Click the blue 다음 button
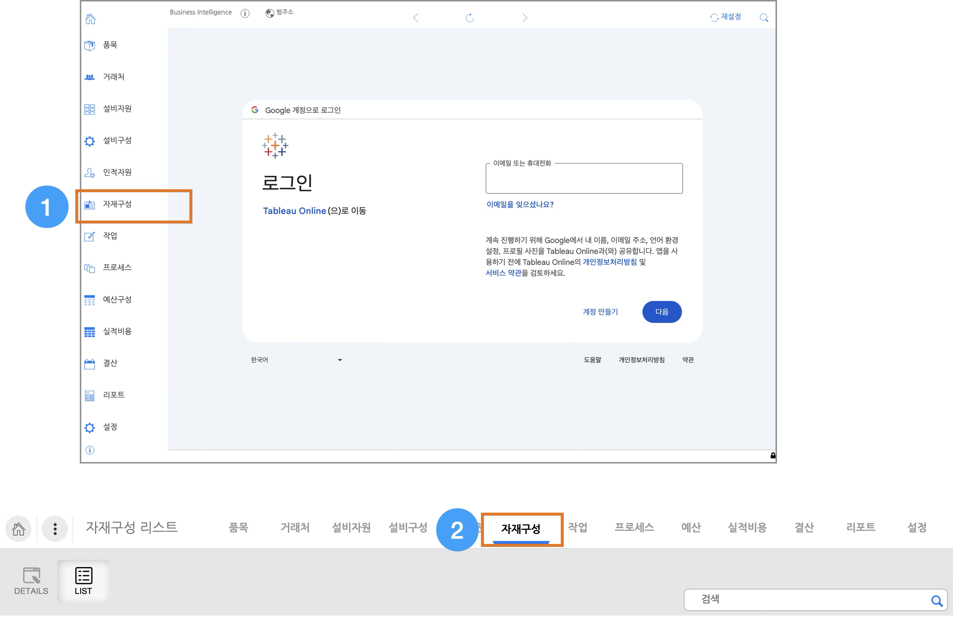The width and height of the screenshot is (953, 617). (x=661, y=312)
